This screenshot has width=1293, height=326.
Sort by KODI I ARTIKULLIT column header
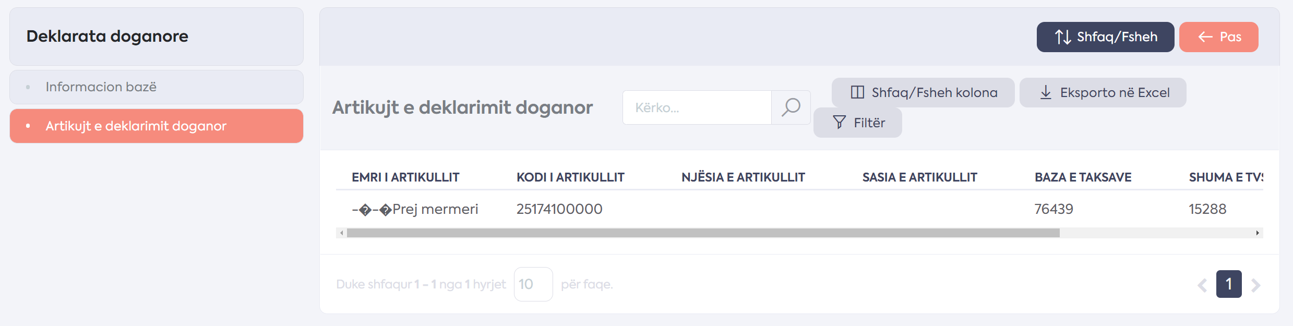(x=570, y=177)
